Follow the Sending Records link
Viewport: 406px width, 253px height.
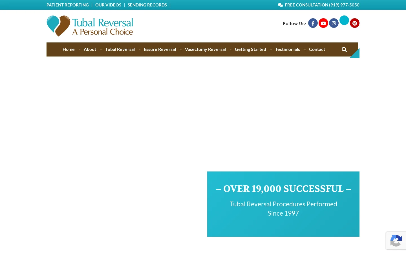[147, 5]
